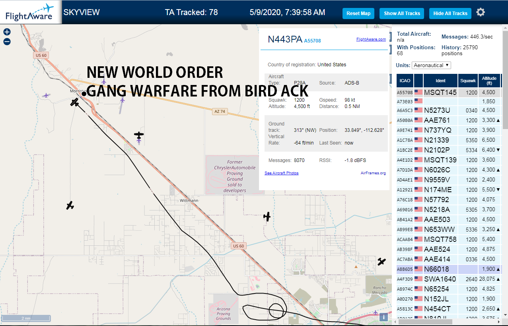The image size is (508, 326).
Task: Select the aircraft icon east of Wittmann
Action: tap(267, 216)
